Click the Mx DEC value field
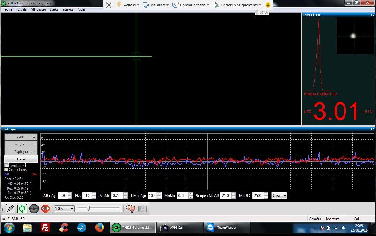The width and height of the screenshot is (376, 236). [x=258, y=196]
